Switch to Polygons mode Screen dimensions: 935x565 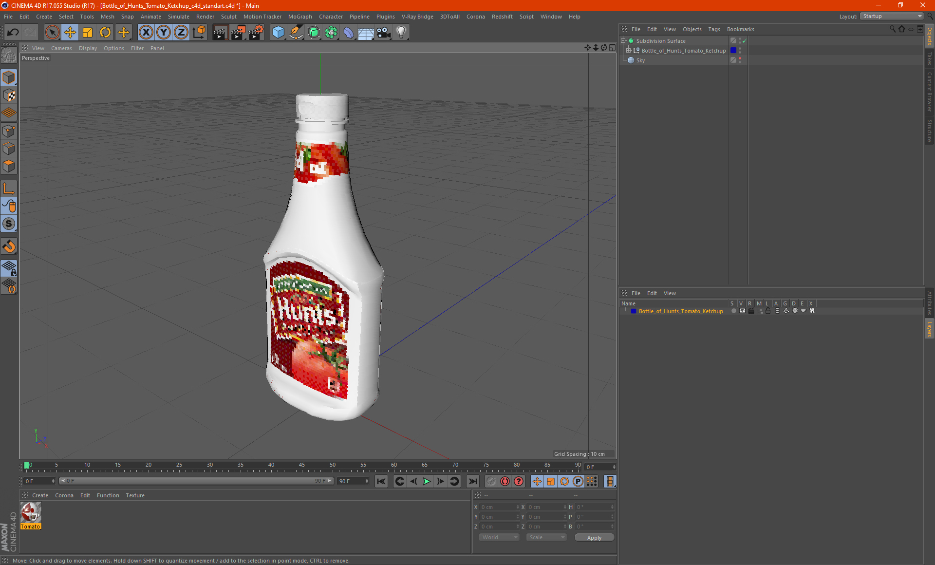click(9, 166)
